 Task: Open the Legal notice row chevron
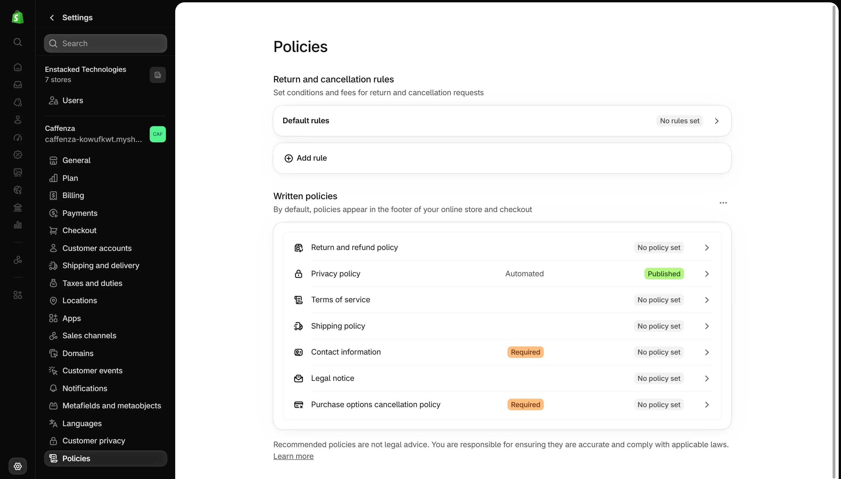707,378
